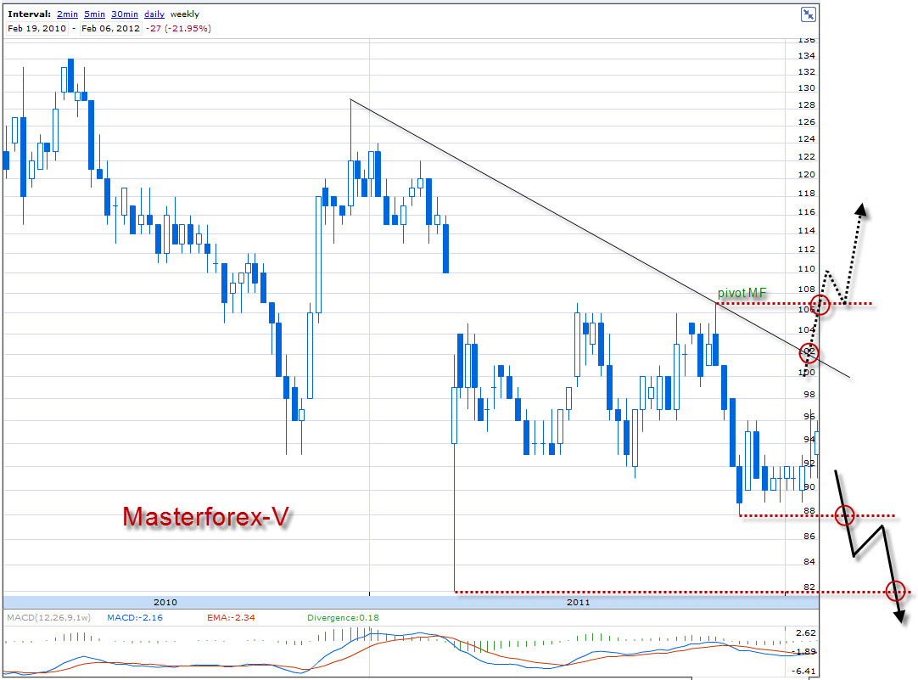Viewport: 918px width, 680px height.
Task: Click the EMA:-2.34 reading
Action: pyautogui.click(x=231, y=617)
